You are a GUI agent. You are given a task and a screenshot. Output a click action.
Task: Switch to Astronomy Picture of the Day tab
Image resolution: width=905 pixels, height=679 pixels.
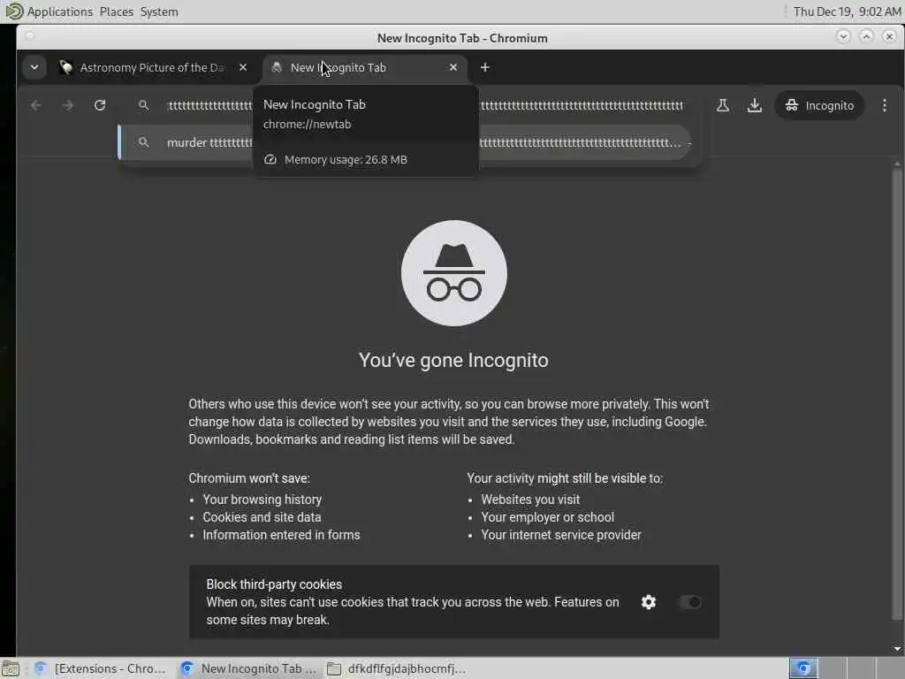(x=152, y=67)
